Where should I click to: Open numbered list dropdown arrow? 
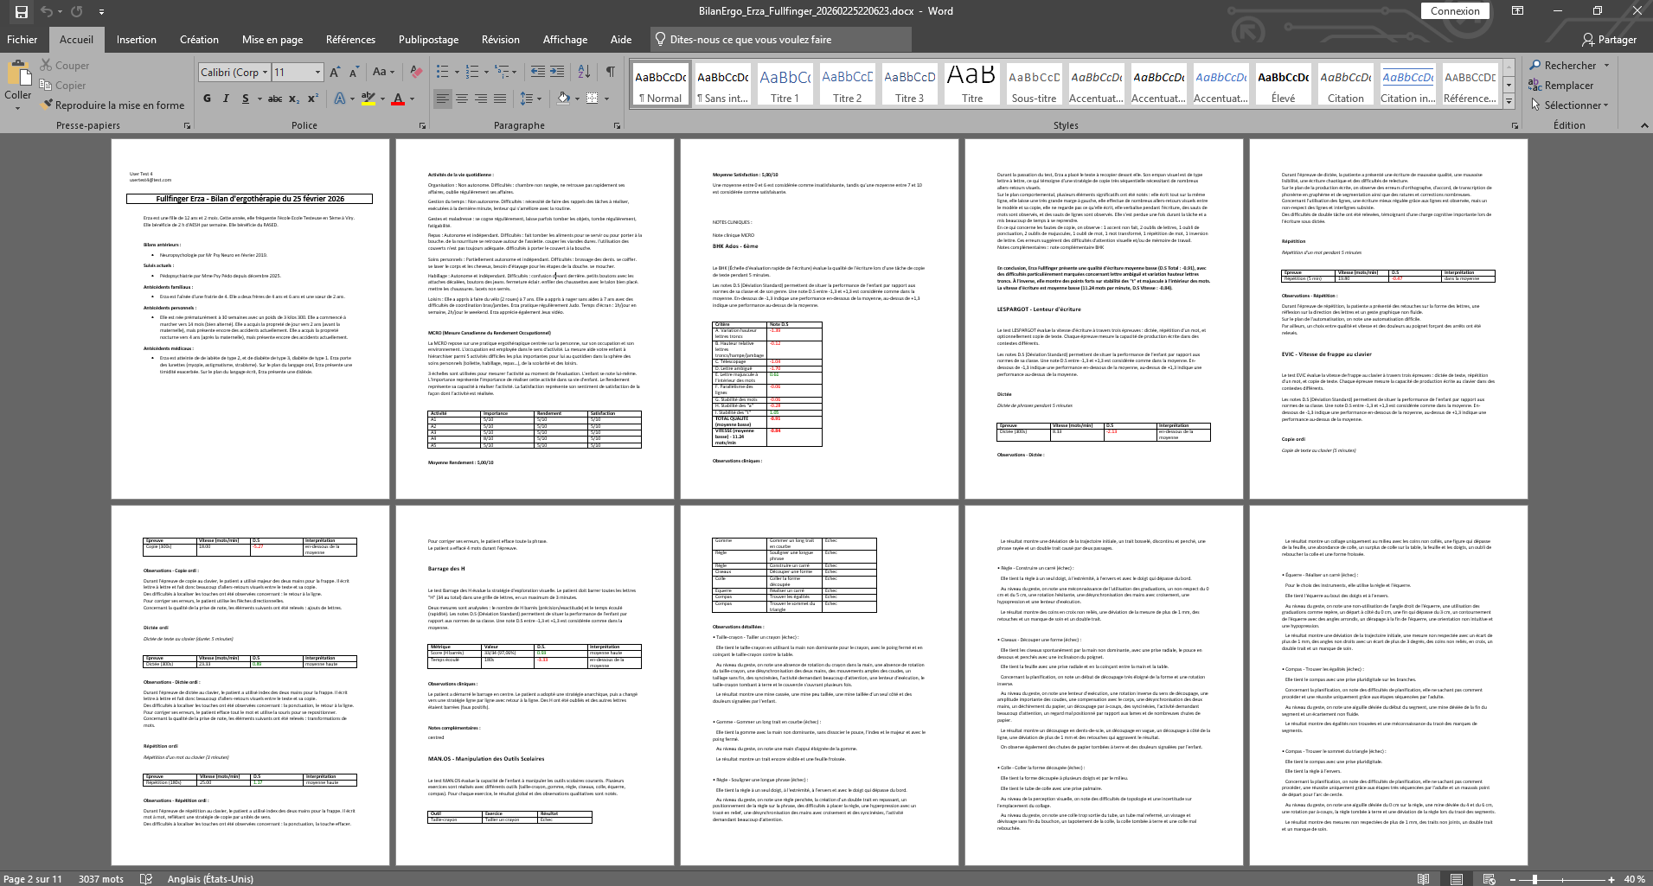[484, 72]
